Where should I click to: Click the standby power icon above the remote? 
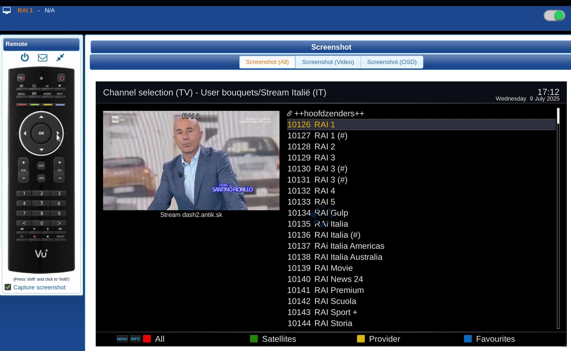coord(25,58)
